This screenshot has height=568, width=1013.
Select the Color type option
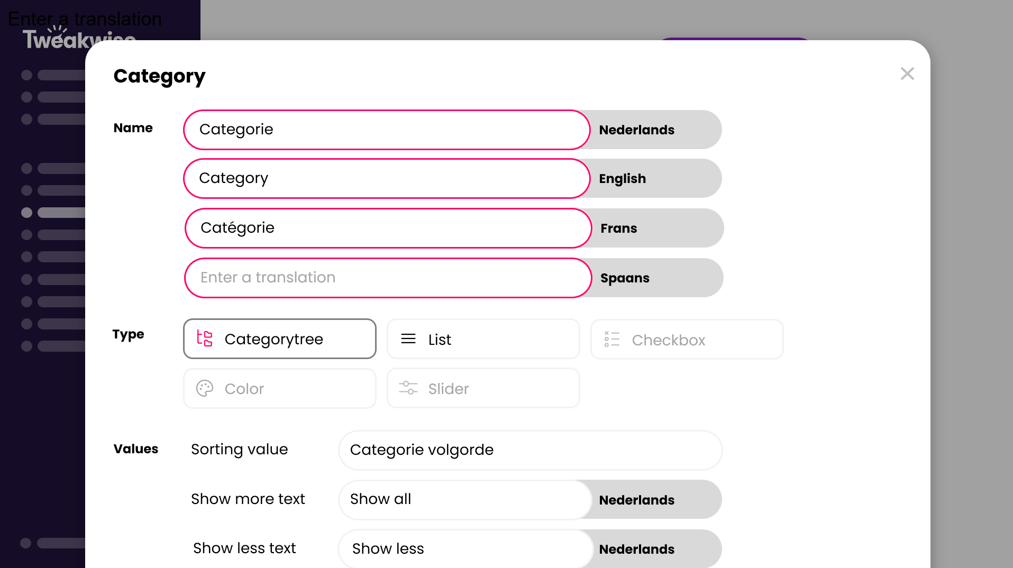click(280, 388)
